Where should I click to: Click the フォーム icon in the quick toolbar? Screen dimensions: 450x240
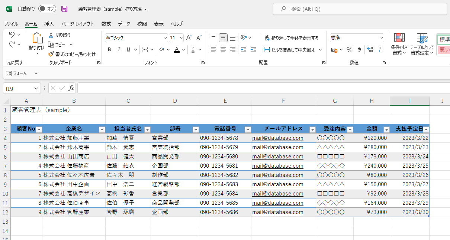[x=9, y=73]
